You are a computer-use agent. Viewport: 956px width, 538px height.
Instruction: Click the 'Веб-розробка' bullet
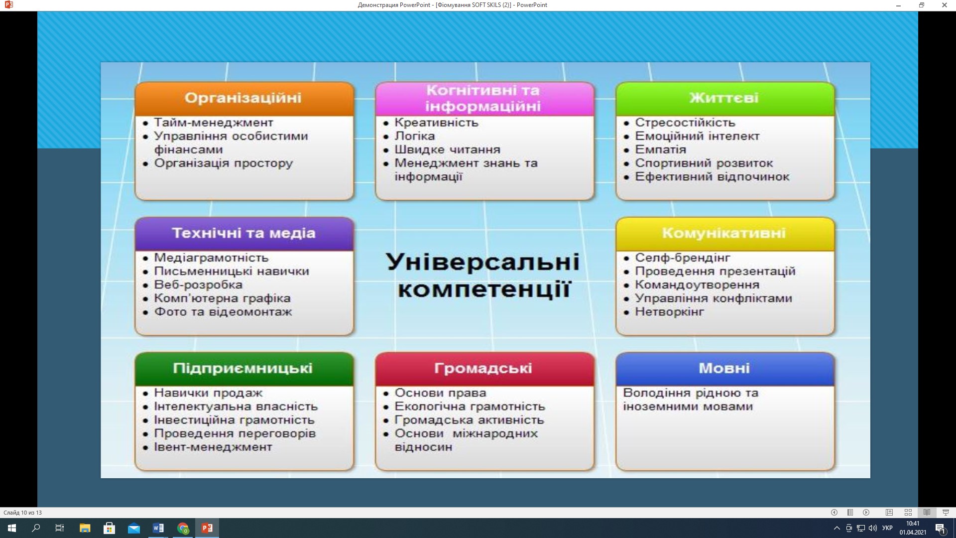[x=198, y=285]
